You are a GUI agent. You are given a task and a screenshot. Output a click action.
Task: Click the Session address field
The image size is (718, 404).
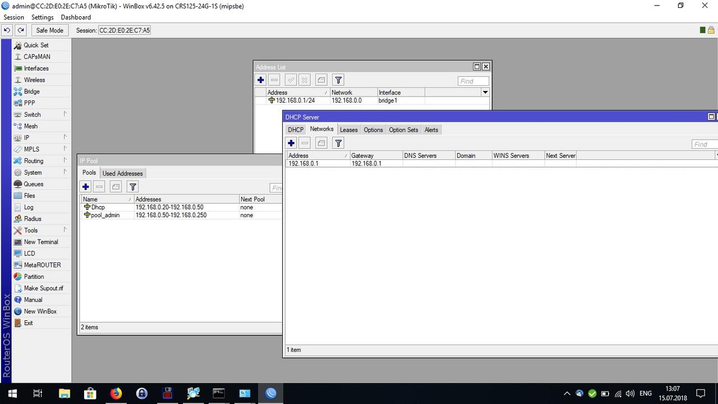(125, 30)
